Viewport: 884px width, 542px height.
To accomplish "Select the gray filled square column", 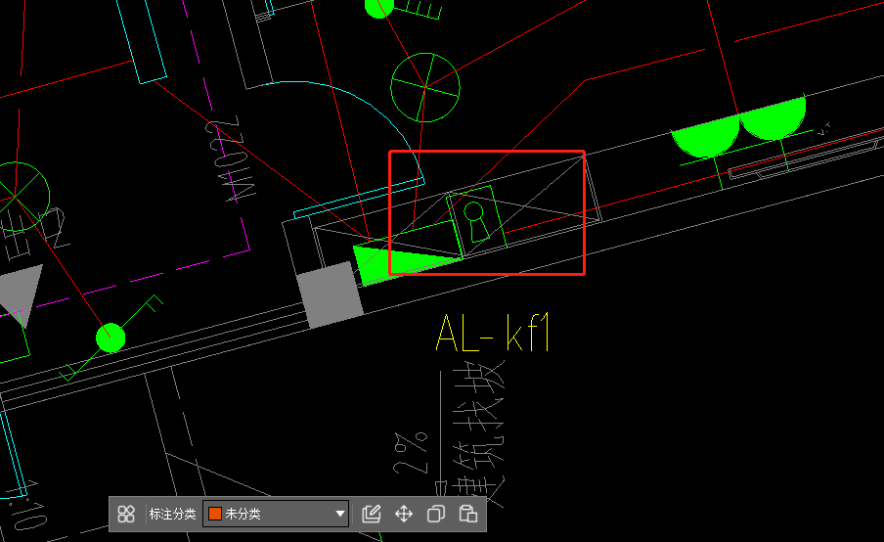I will [x=330, y=294].
